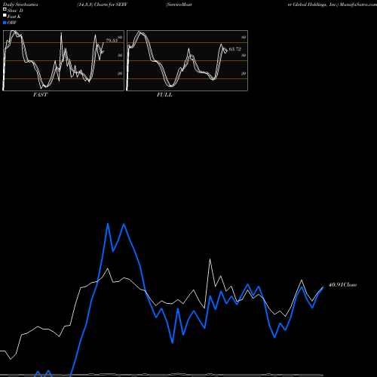Click the 80 axis label on FAST chart
Image resolution: width=377 pixels, height=377 pixels.
pos(120,38)
